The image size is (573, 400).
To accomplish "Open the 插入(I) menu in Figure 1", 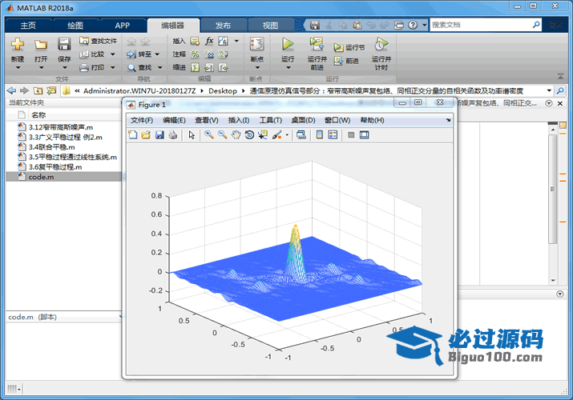I will tap(239, 120).
